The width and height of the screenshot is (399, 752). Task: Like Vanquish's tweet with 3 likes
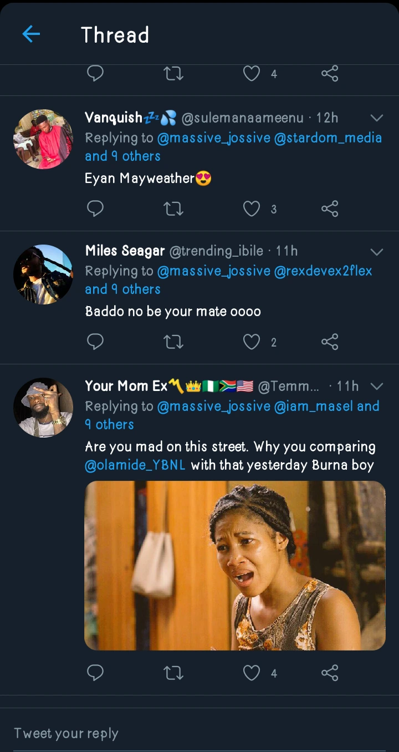coord(252,209)
